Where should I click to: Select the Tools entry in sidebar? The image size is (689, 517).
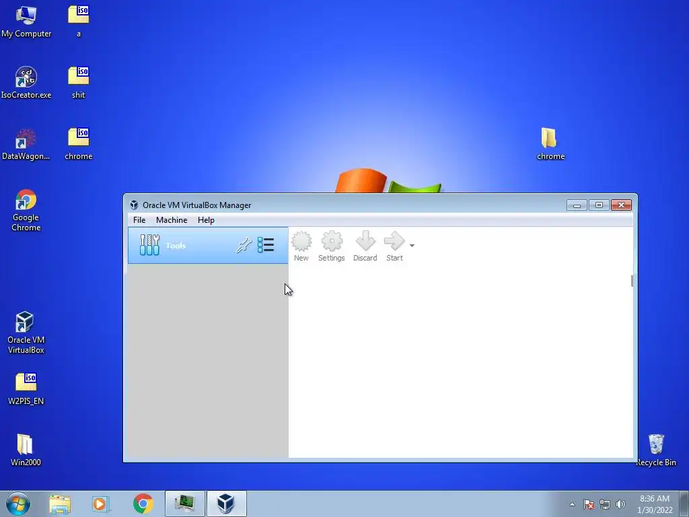click(x=208, y=245)
